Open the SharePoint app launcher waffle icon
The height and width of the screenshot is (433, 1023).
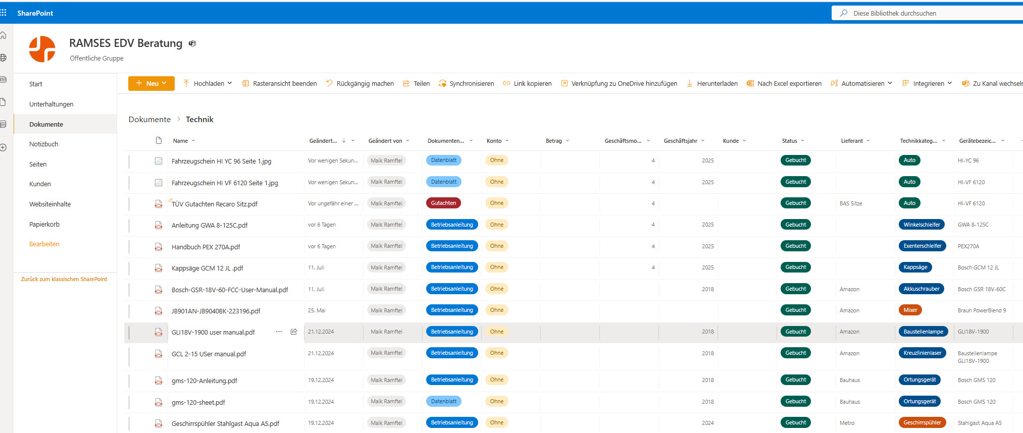(x=3, y=13)
